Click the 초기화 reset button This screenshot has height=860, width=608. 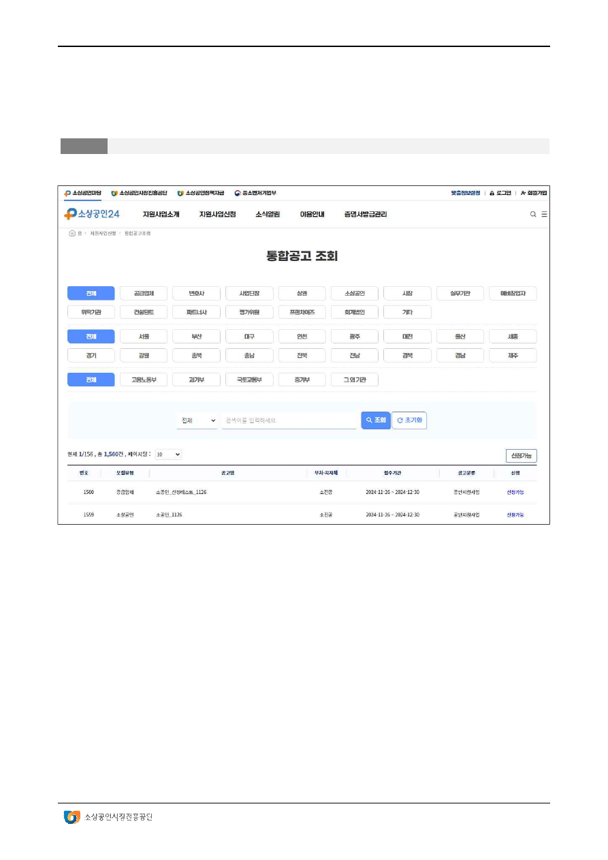click(409, 420)
